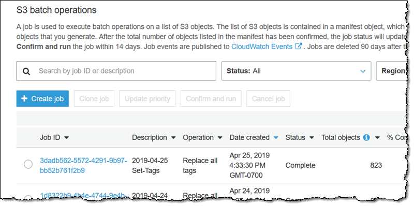This screenshot has height=206, width=414.
Task: Focus the Search by job ID field
Action: click(116, 71)
